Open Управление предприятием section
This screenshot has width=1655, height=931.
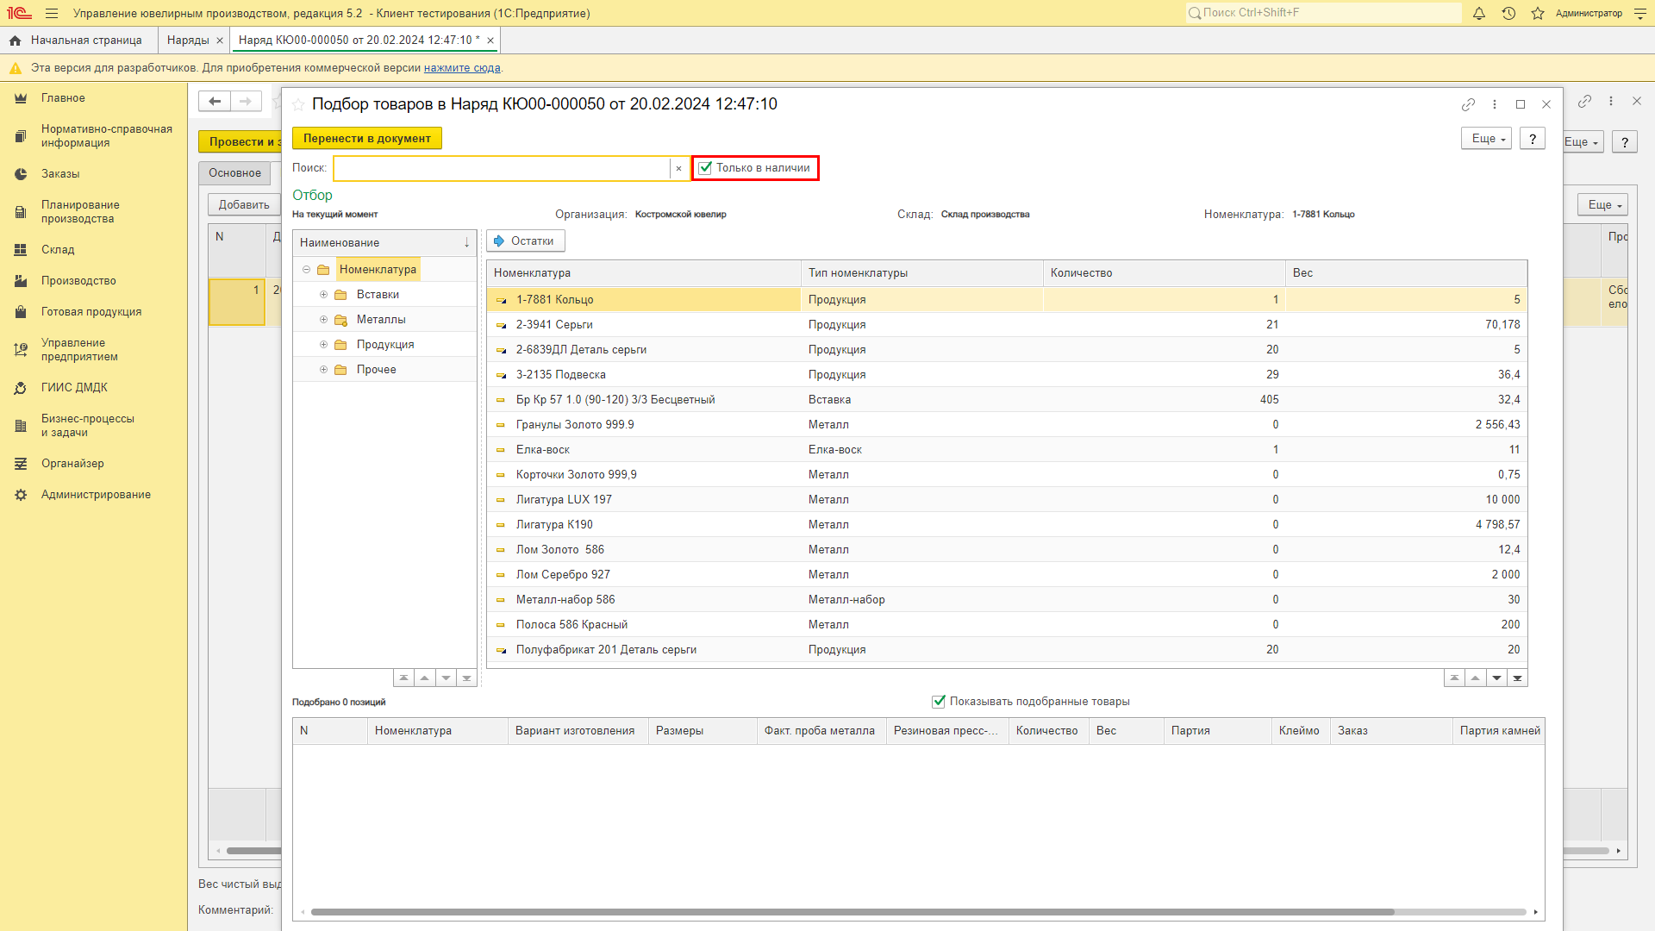79,350
